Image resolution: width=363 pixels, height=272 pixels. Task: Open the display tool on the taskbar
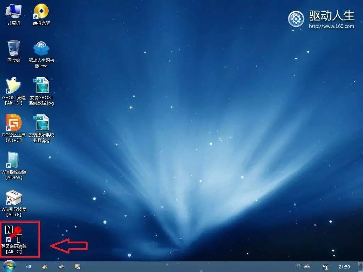tap(28, 266)
